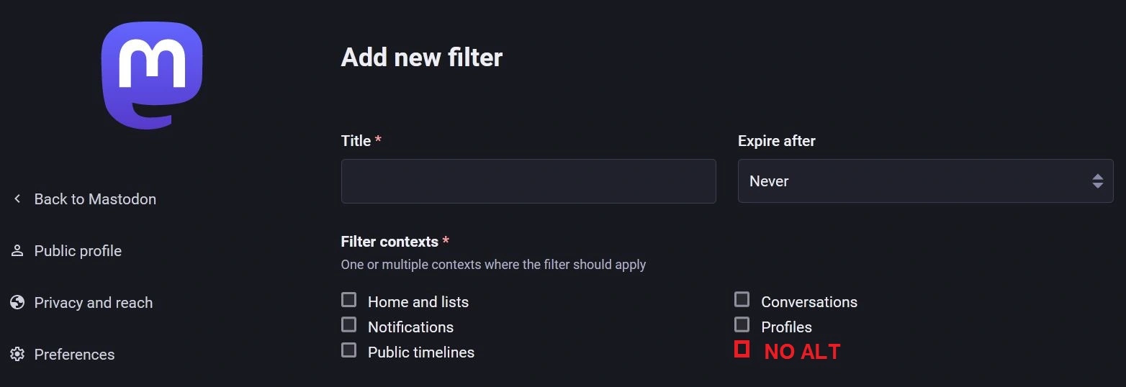The height and width of the screenshot is (387, 1126).
Task: Click the red NO ALT label text
Action: (x=802, y=352)
